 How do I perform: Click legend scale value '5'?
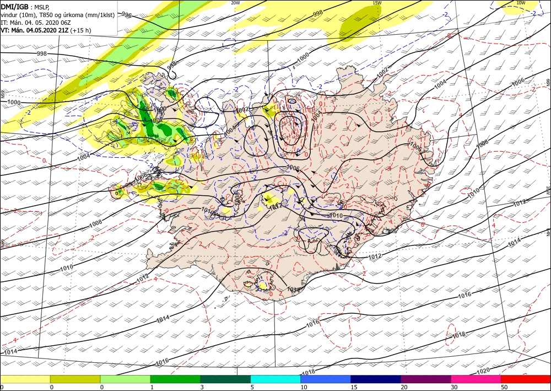click(252, 387)
